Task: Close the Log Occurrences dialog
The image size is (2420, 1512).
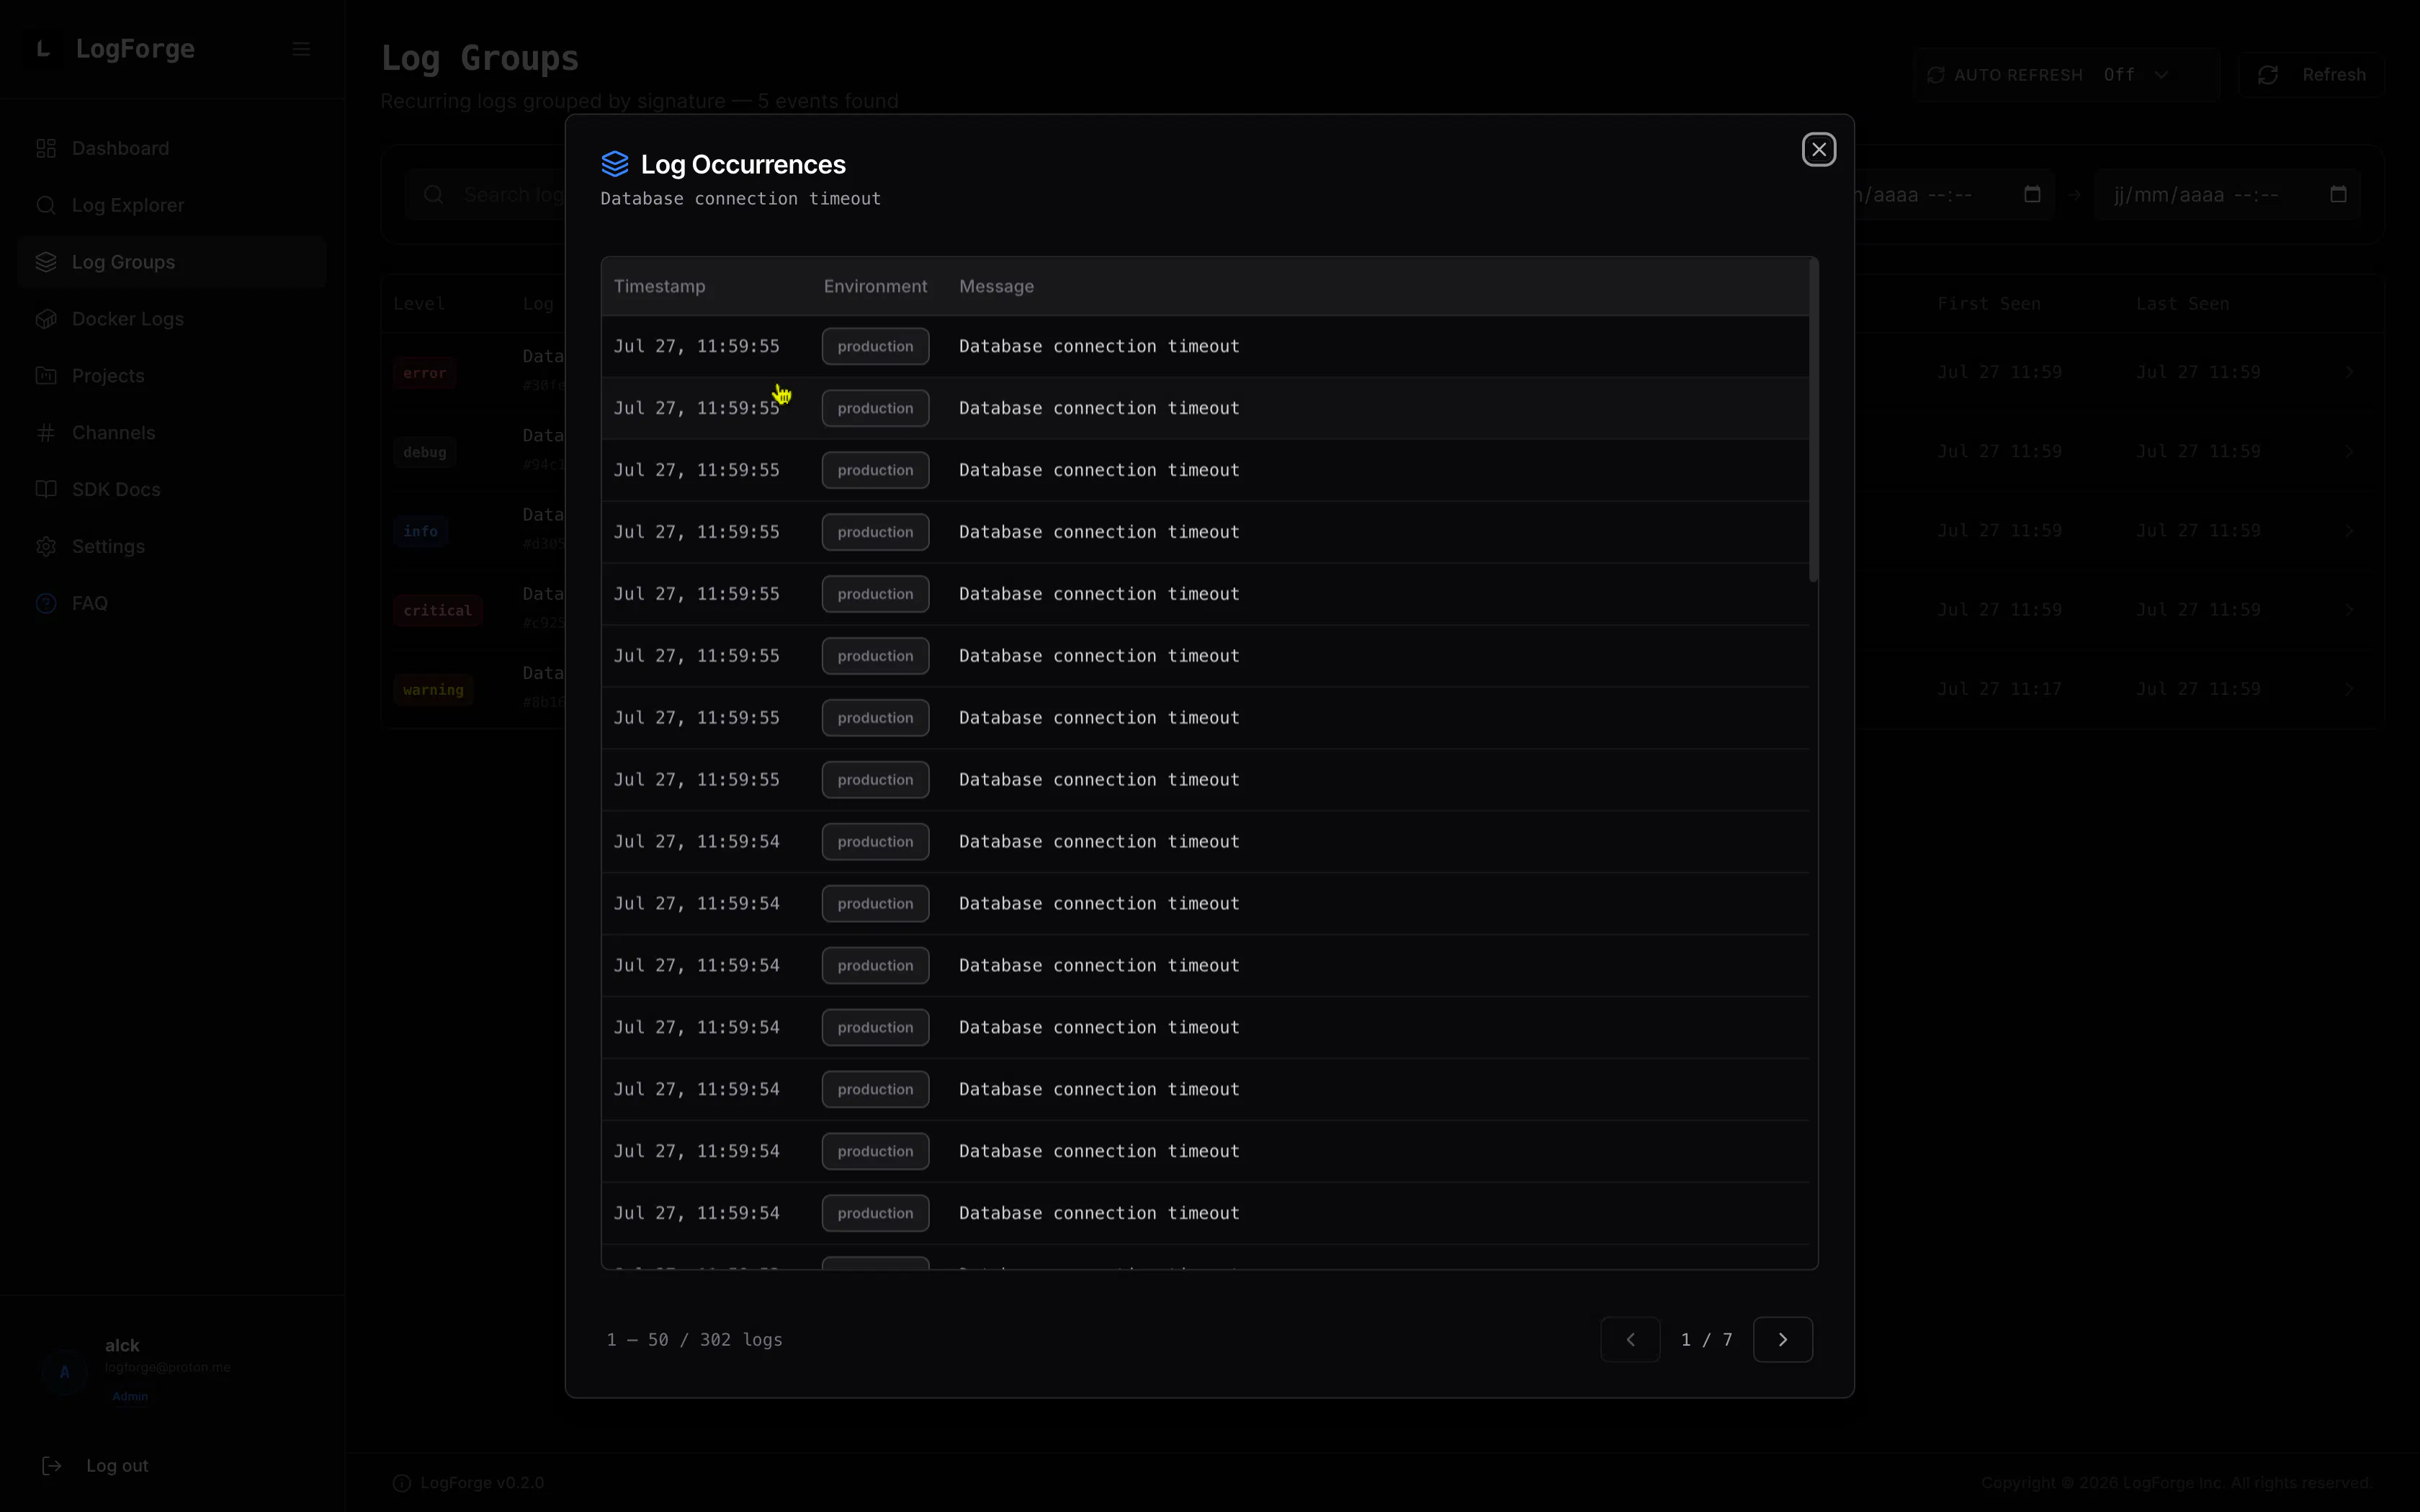Action: [x=1818, y=150]
